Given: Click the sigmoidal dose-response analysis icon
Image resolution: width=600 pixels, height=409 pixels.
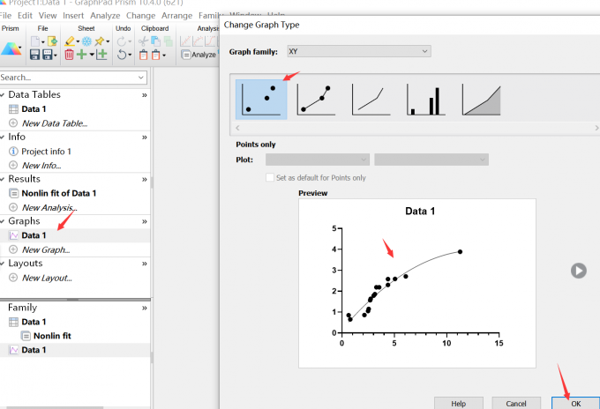Looking at the screenshot, I should click(210, 41).
